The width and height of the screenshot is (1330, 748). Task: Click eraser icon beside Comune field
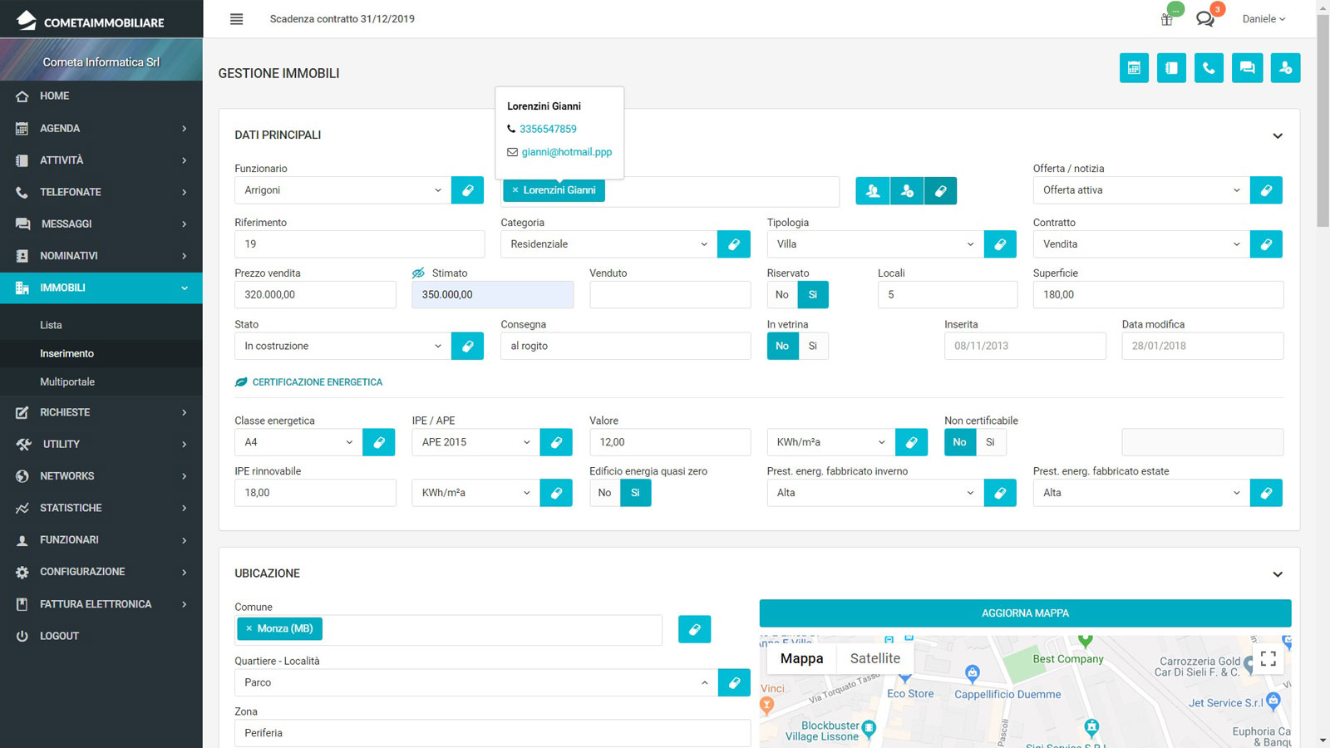[694, 629]
